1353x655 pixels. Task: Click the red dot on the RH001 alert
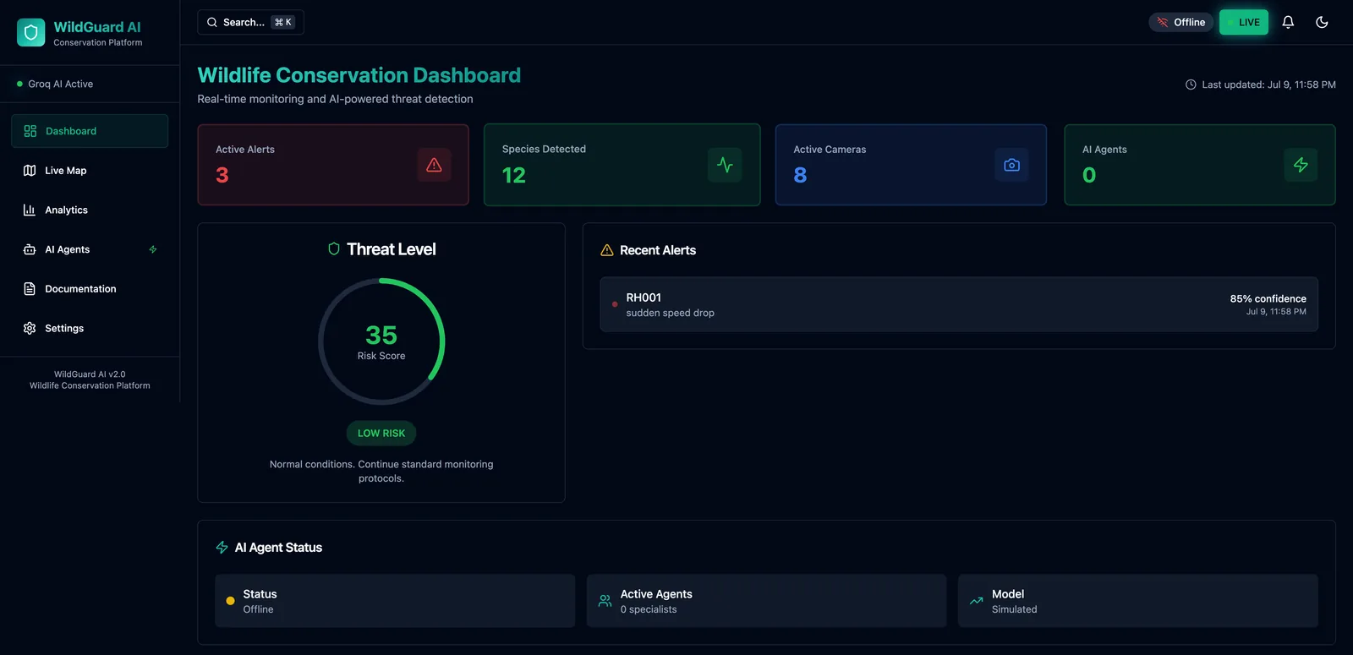[x=615, y=304]
